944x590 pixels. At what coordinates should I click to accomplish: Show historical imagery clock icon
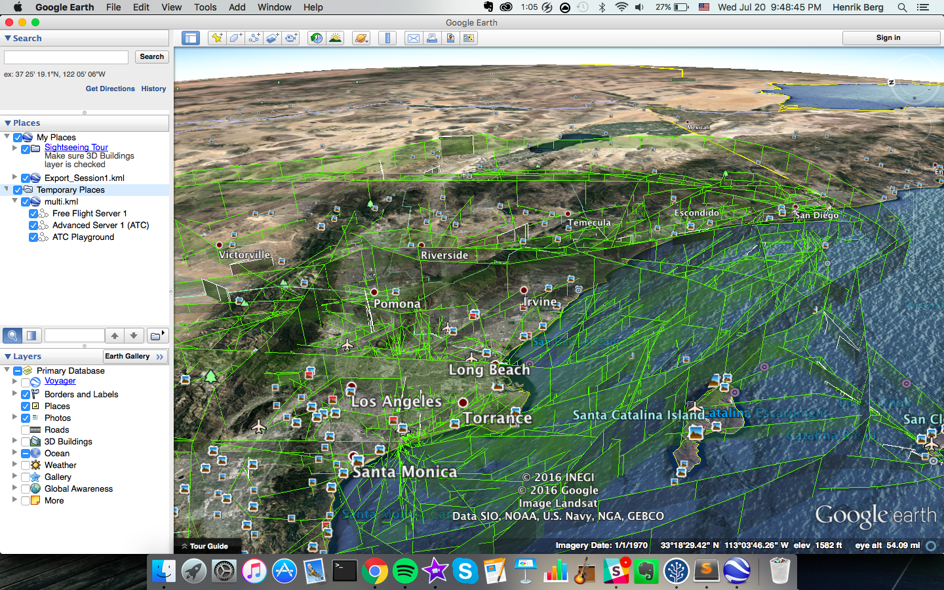coord(317,38)
